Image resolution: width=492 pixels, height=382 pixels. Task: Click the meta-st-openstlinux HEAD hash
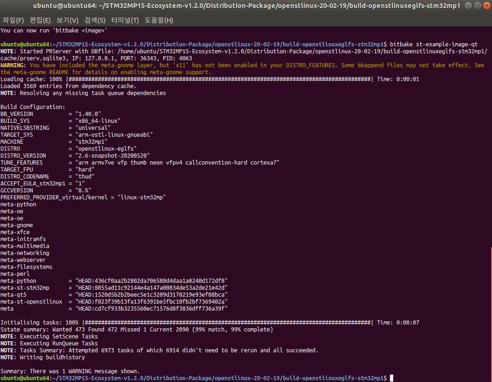[x=151, y=301]
